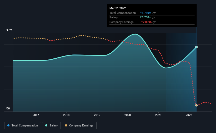Image resolution: width=216 pixels, height=133 pixels.
Task: Click the Total Compensation tooltip row label
Action: 122,13
